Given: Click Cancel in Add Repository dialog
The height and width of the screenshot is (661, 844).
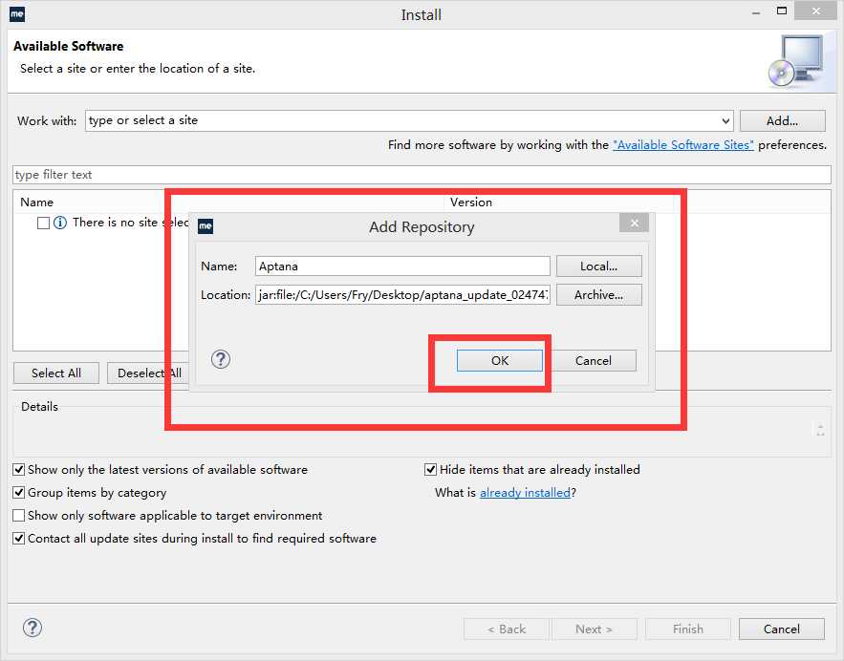Looking at the screenshot, I should (594, 360).
